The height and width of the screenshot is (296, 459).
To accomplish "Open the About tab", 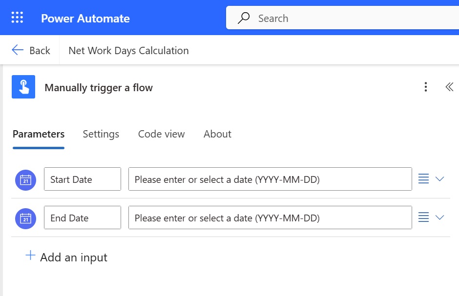I will pos(217,134).
